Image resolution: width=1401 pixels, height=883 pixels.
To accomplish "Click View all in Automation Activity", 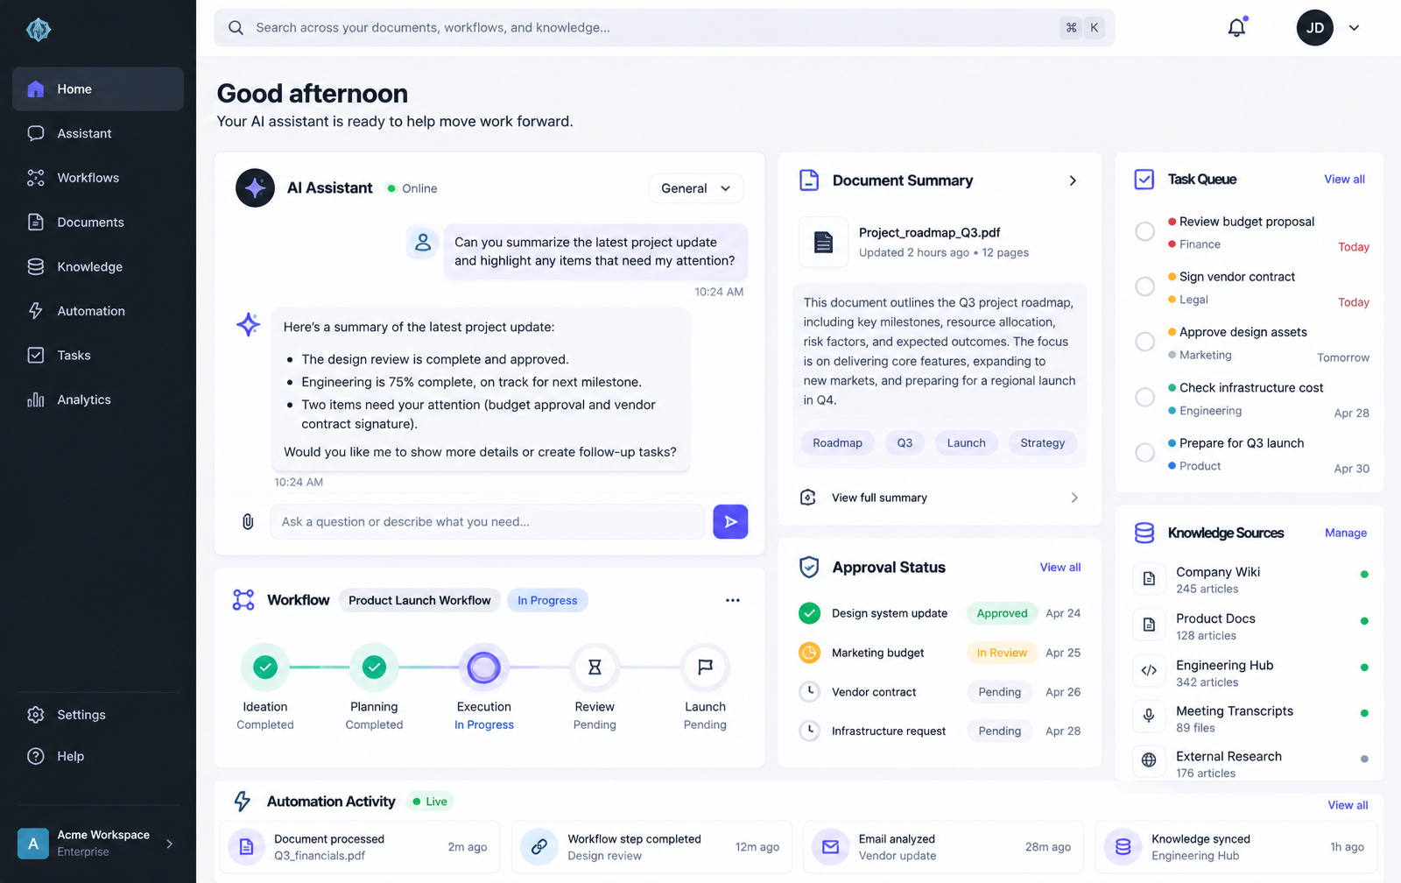I will pyautogui.click(x=1348, y=805).
